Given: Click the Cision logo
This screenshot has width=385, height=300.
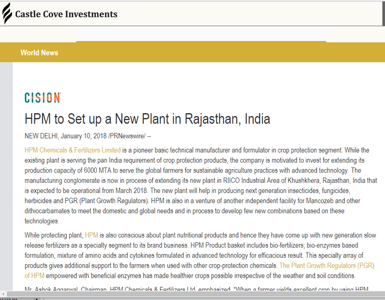Looking at the screenshot, I should coord(43,97).
